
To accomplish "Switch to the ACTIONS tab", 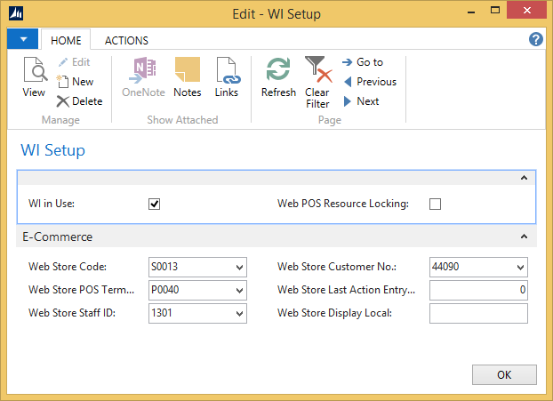I will [126, 40].
